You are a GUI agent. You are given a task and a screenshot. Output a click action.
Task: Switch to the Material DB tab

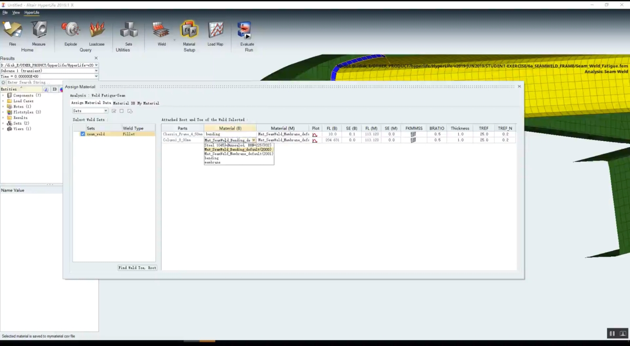pos(124,103)
